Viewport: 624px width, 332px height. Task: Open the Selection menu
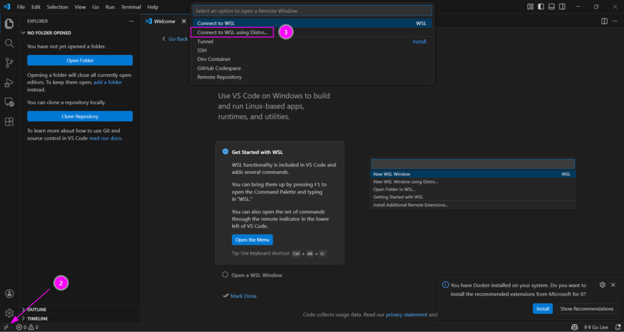click(x=57, y=7)
